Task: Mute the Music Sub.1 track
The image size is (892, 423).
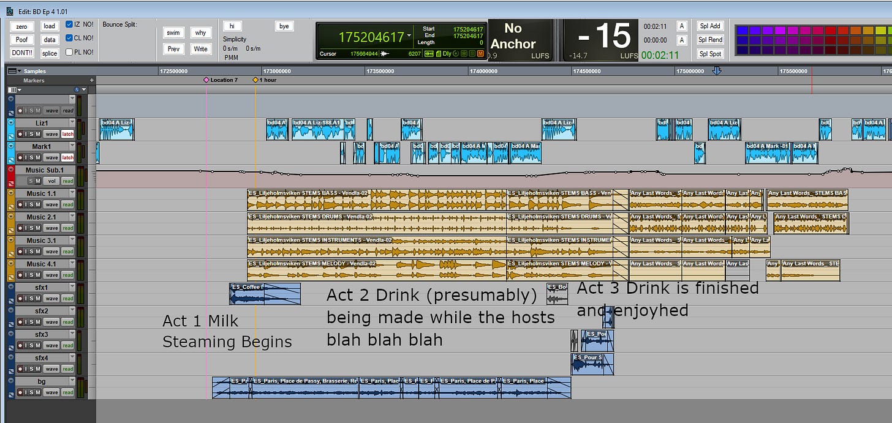Action: click(38, 181)
